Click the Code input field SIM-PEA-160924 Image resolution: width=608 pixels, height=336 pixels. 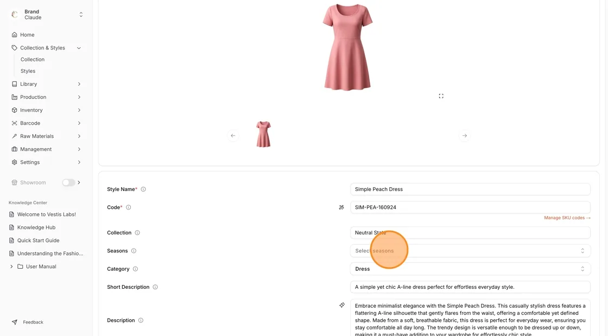pos(470,207)
